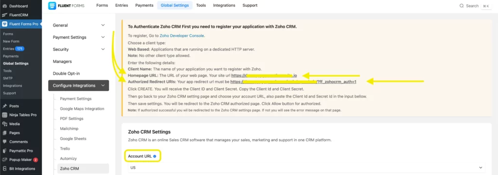Click the Comments icon in sidebar

point(5,142)
